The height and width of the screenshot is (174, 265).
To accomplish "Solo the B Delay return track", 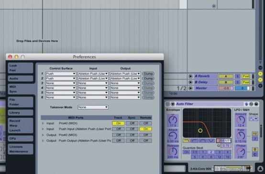I will click(237, 82).
